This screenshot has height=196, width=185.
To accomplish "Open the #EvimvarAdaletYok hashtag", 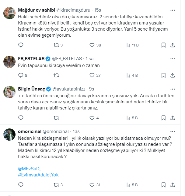I will tap(38, 175).
